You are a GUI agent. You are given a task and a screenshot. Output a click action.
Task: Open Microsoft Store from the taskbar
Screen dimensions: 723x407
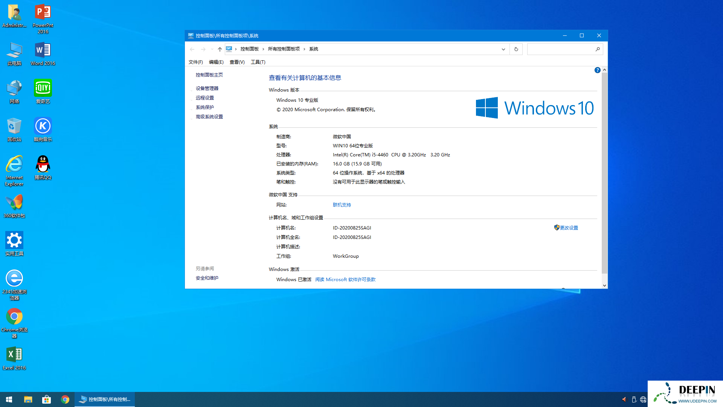coord(47,399)
